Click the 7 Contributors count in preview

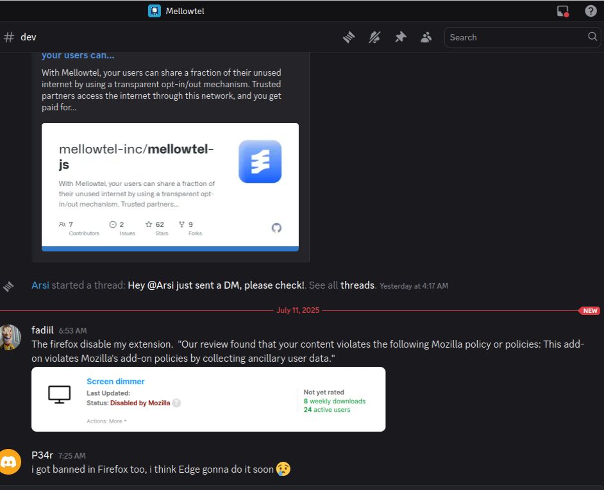point(79,228)
